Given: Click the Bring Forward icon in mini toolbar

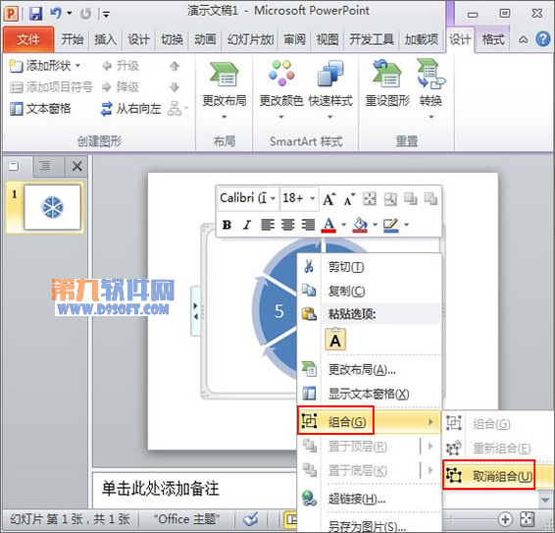Looking at the screenshot, I should coord(411,199).
